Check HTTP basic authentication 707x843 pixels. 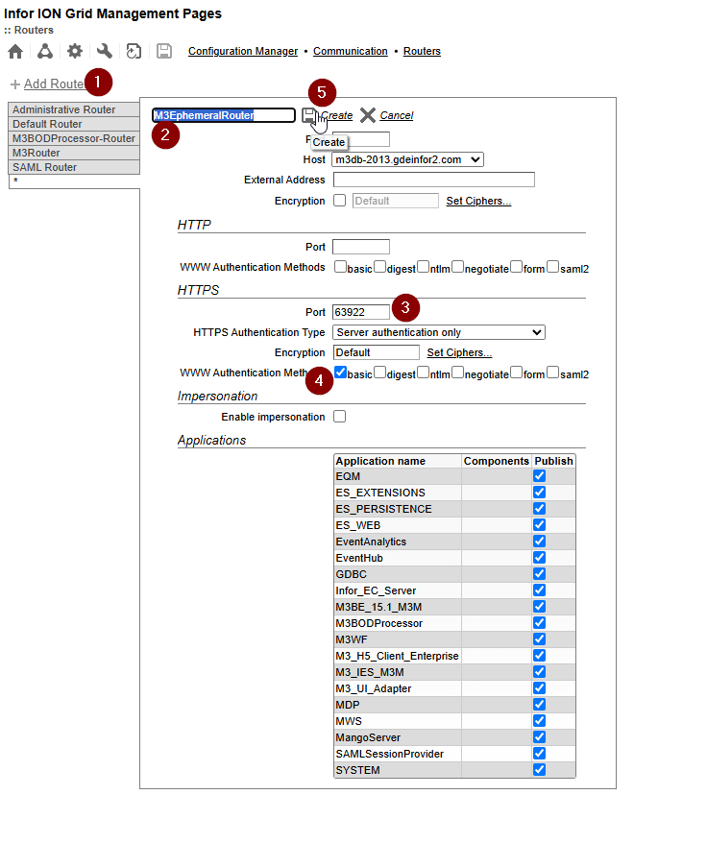click(x=340, y=267)
